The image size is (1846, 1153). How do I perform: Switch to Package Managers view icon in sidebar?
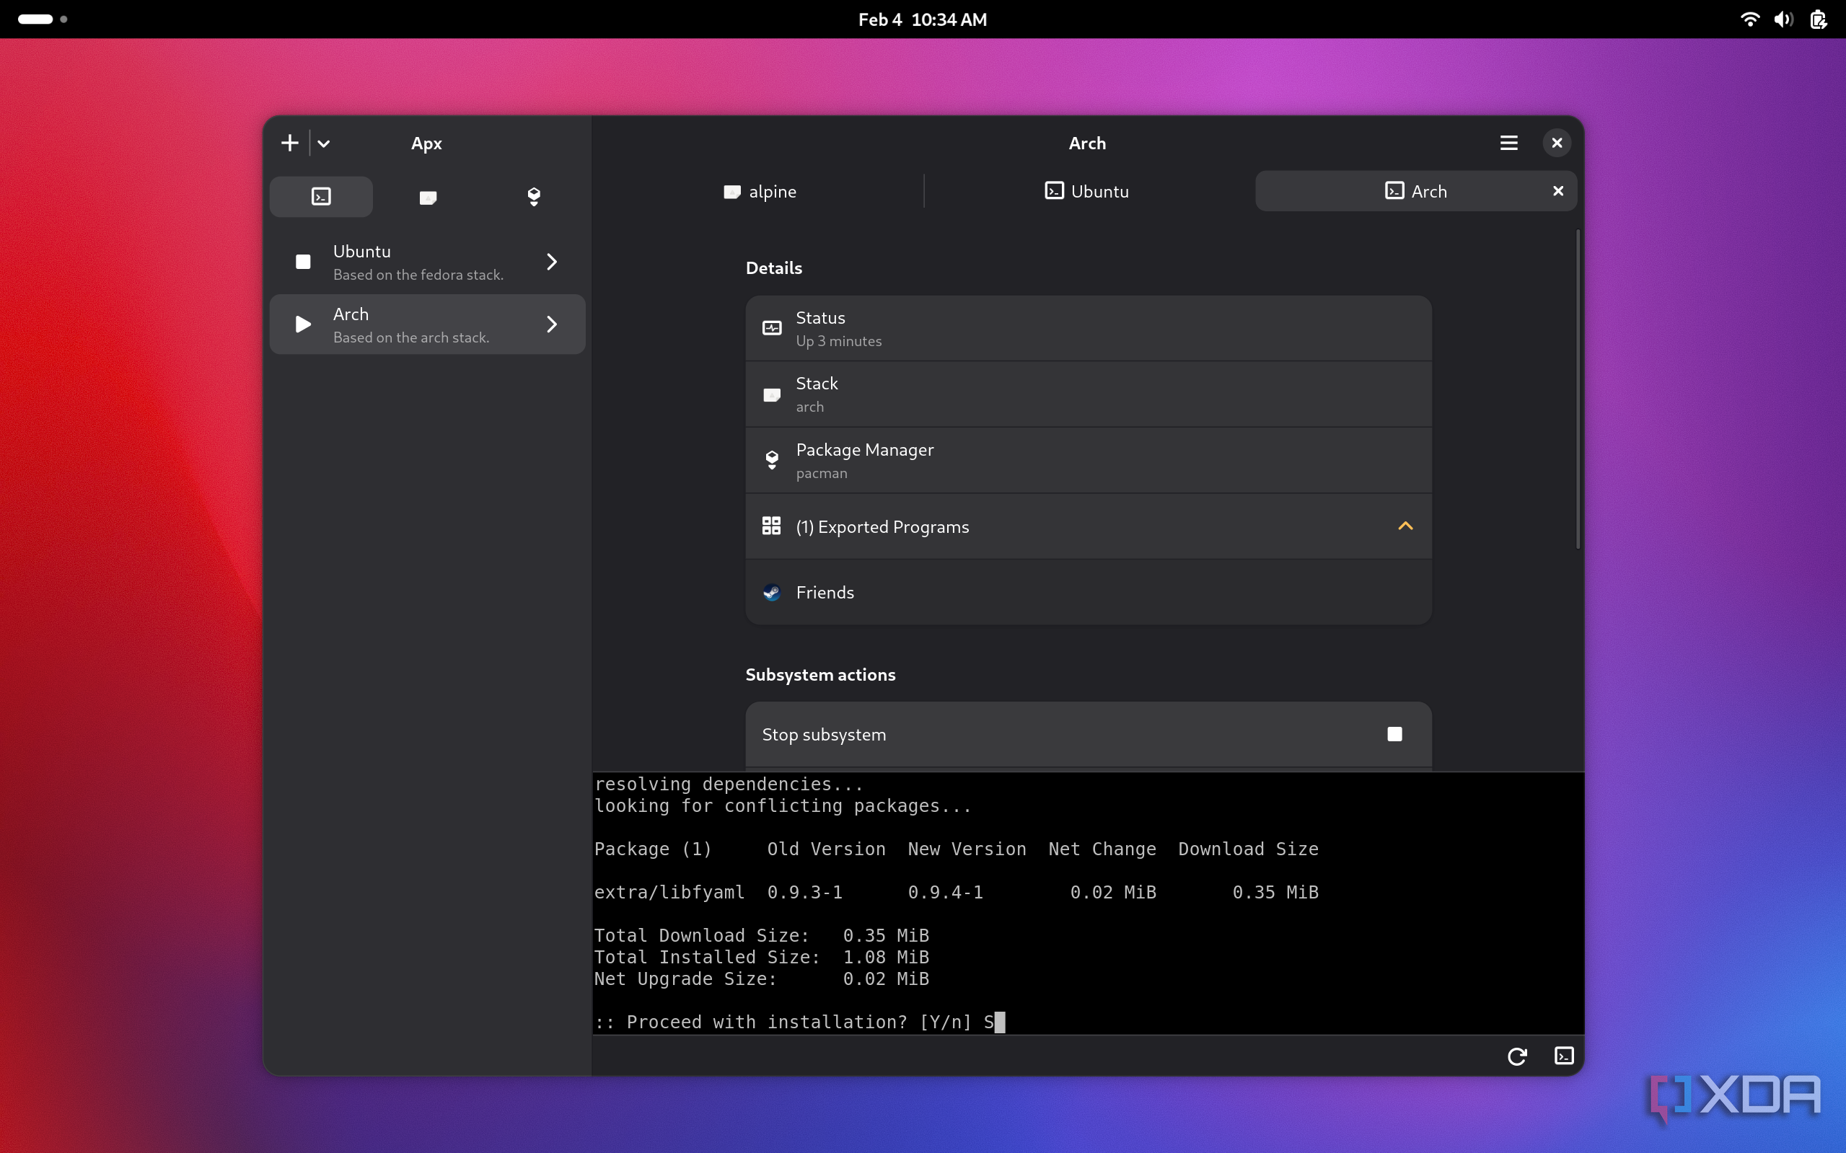534,197
